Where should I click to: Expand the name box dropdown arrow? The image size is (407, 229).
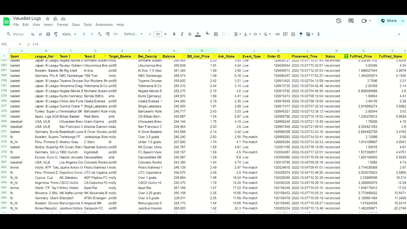point(20,44)
